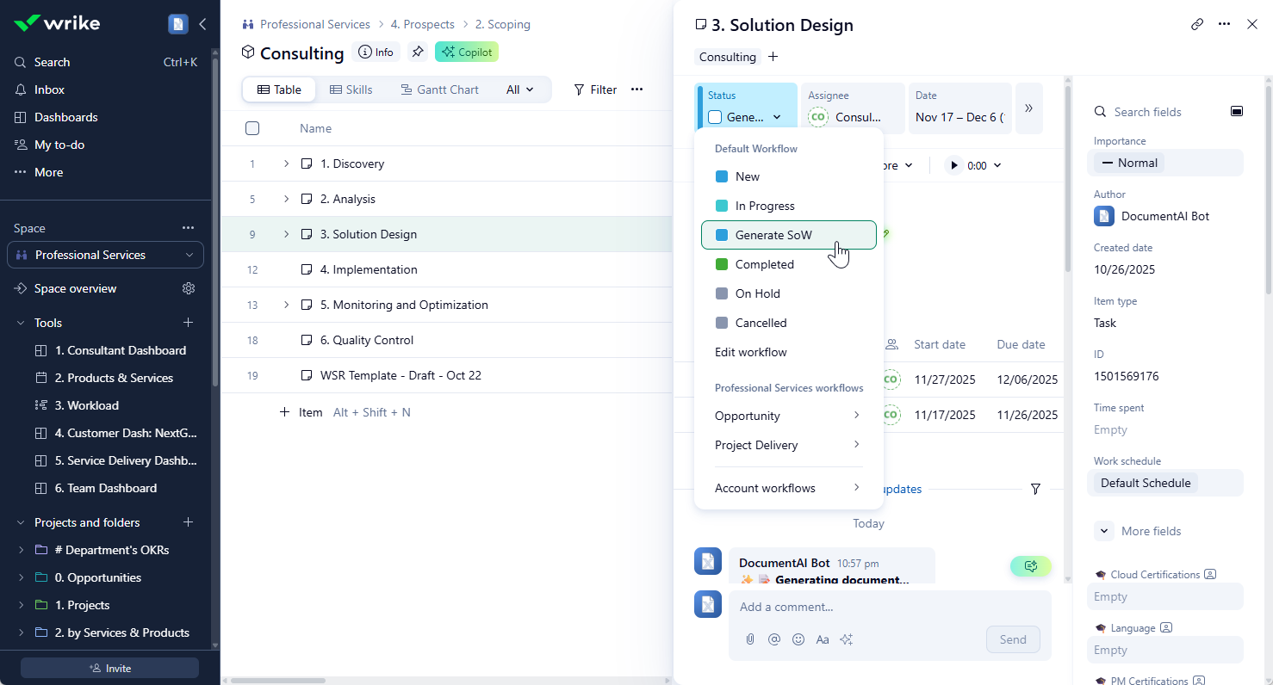Toggle the select-all checkbox in table header
This screenshot has width=1273, height=685.
tap(252, 128)
